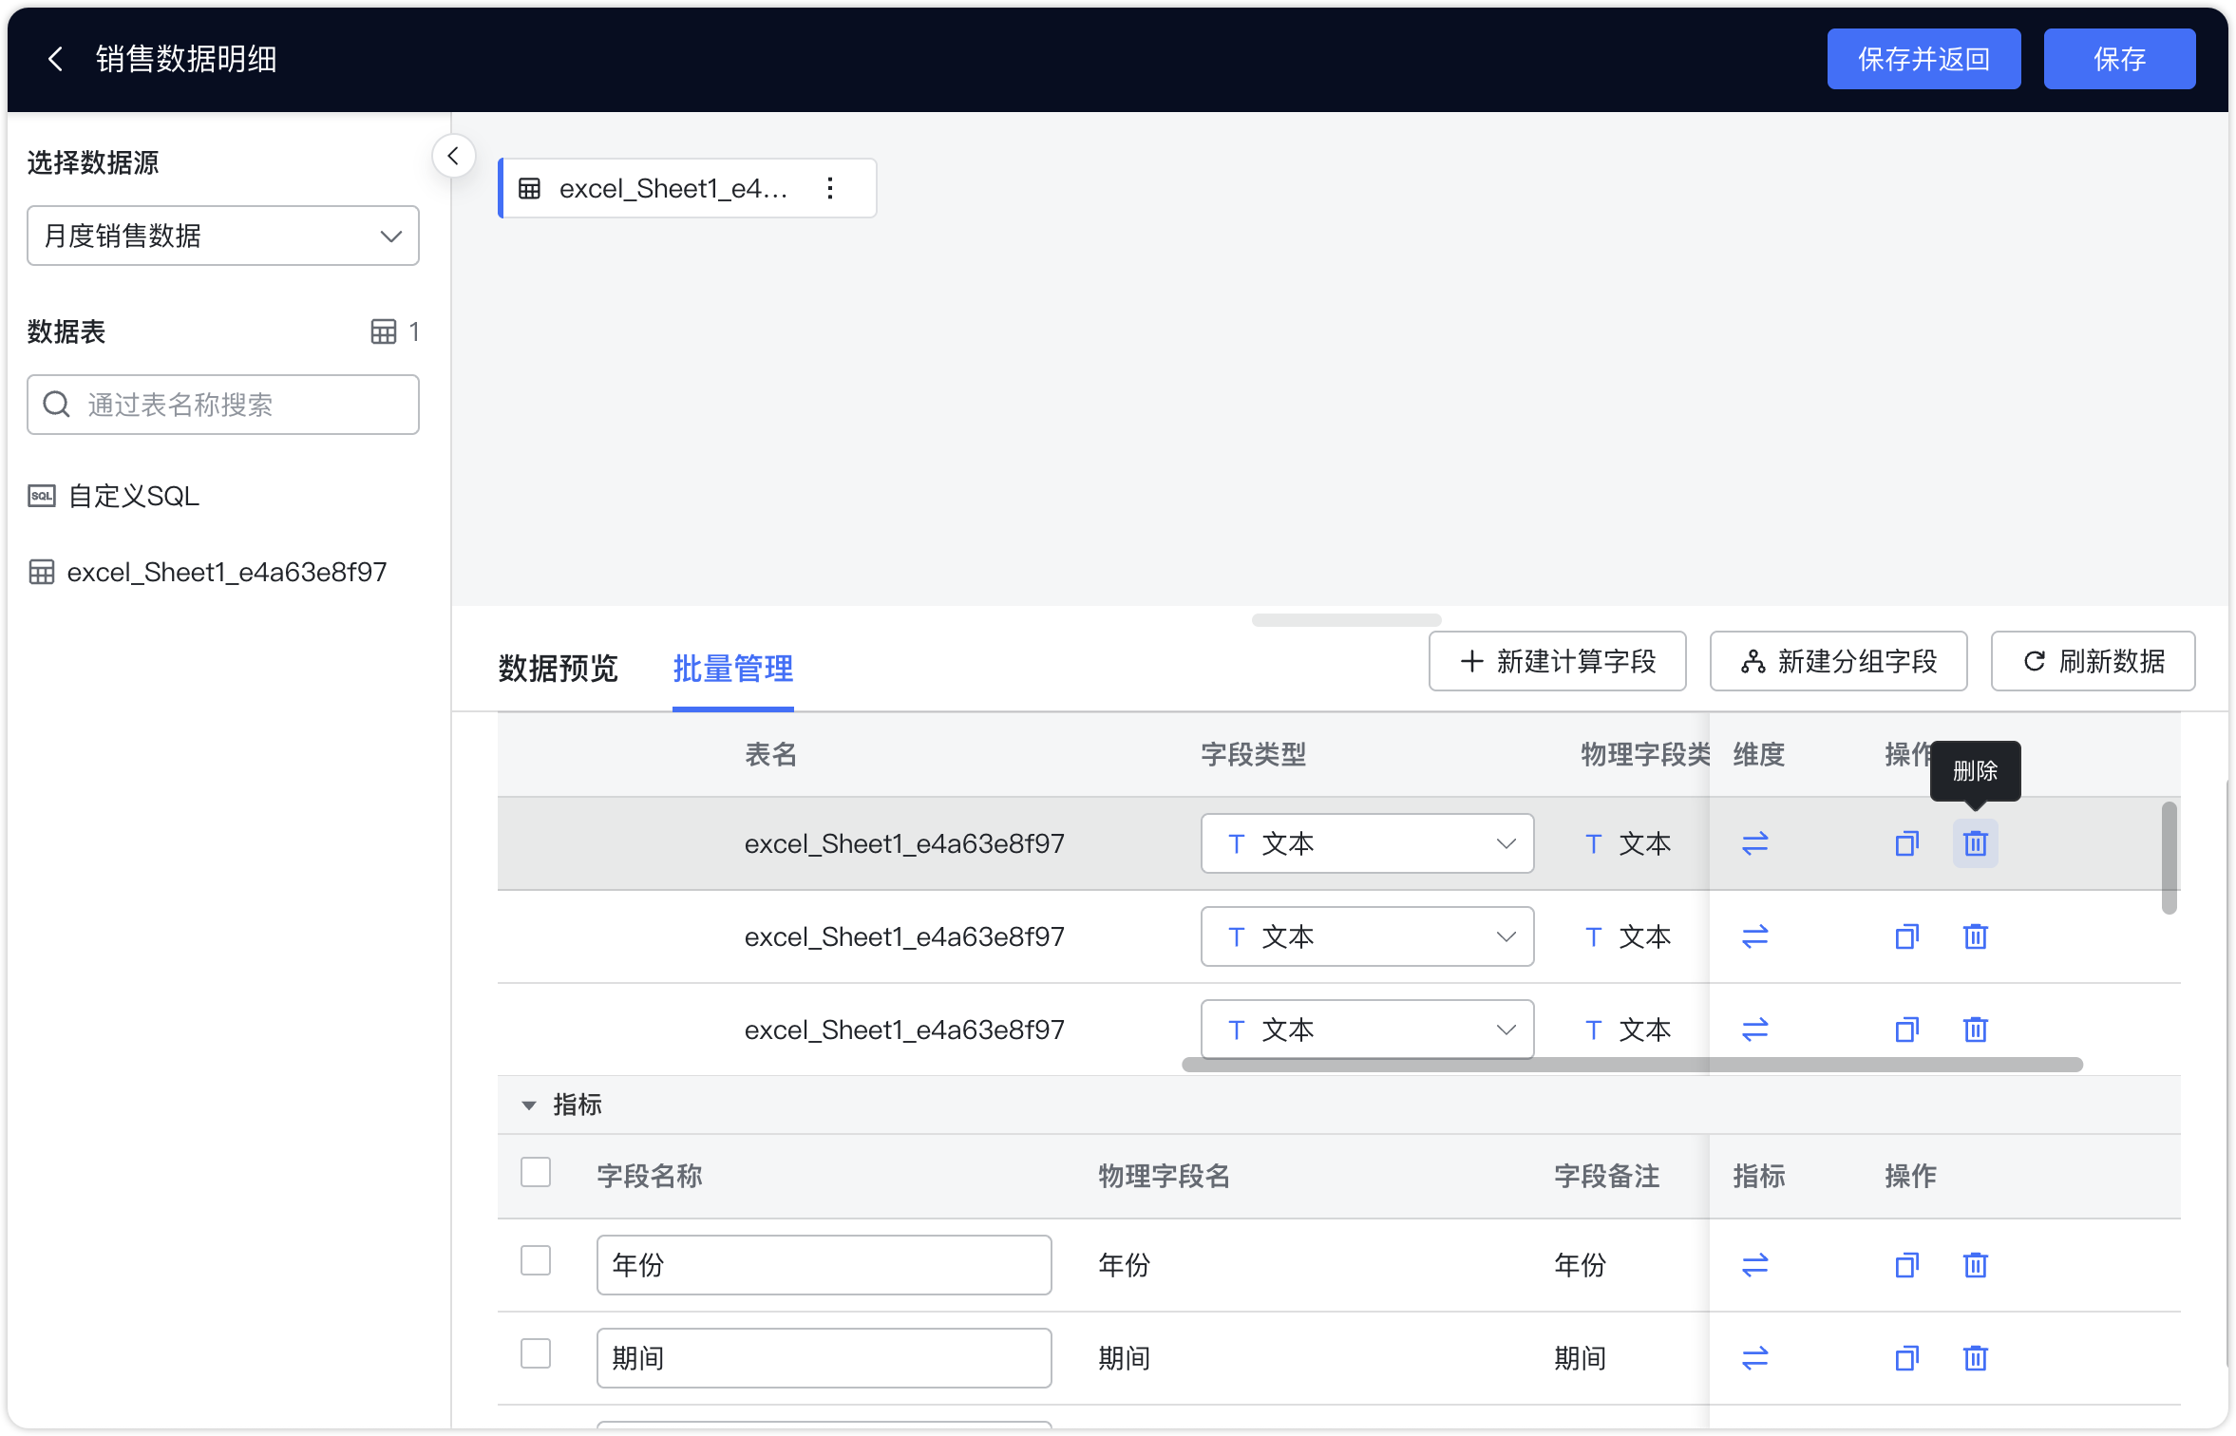Click the 销售数据明细 title
This screenshot has height=1436, width=2236.
tap(186, 59)
